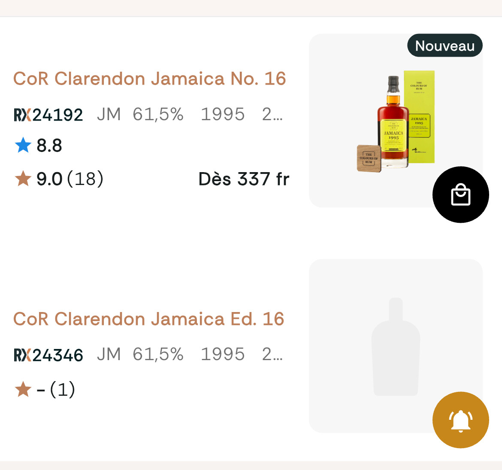Click the ID number 24346
Image resolution: width=502 pixels, height=470 pixels.
58,355
